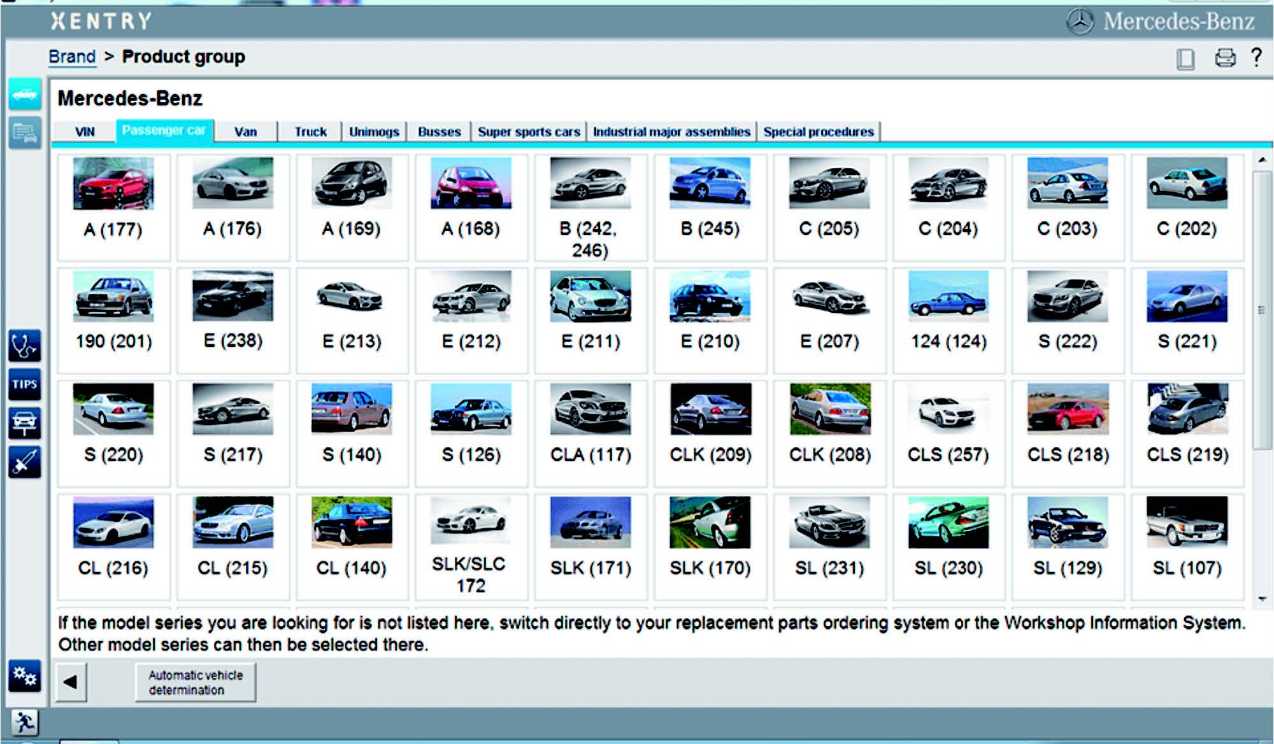
Task: Click the exit running-man icon
Action: [x=25, y=722]
